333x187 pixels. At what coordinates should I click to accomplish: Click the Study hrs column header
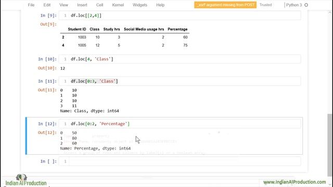pyautogui.click(x=111, y=29)
